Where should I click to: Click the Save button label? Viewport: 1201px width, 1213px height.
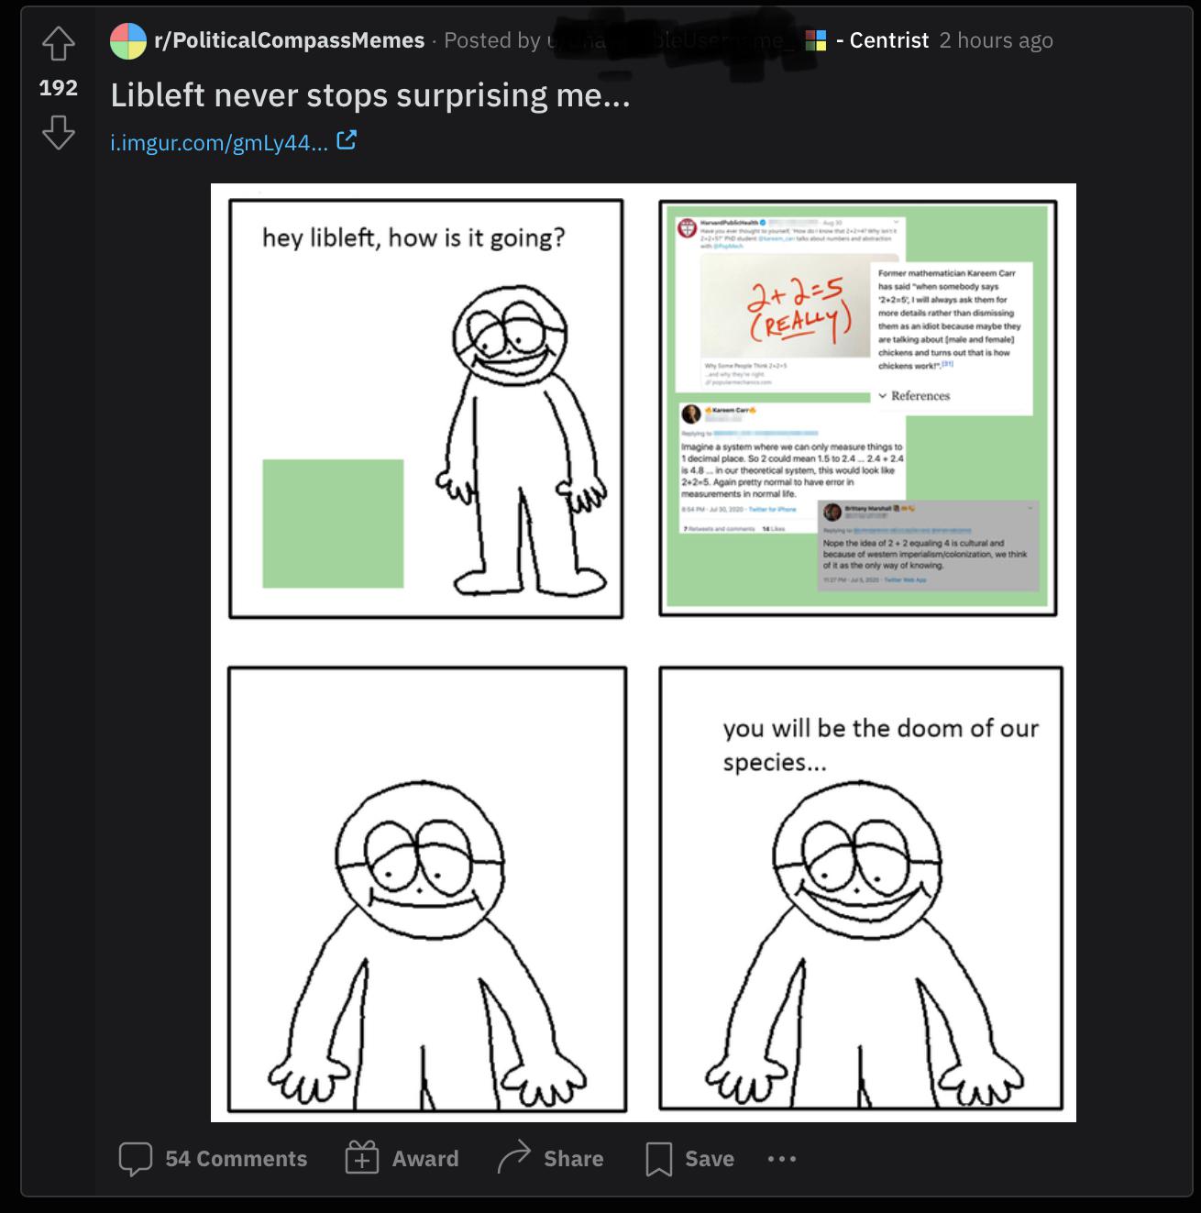pos(710,1159)
